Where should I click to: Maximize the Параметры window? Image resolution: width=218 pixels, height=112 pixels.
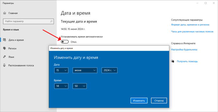205,3
